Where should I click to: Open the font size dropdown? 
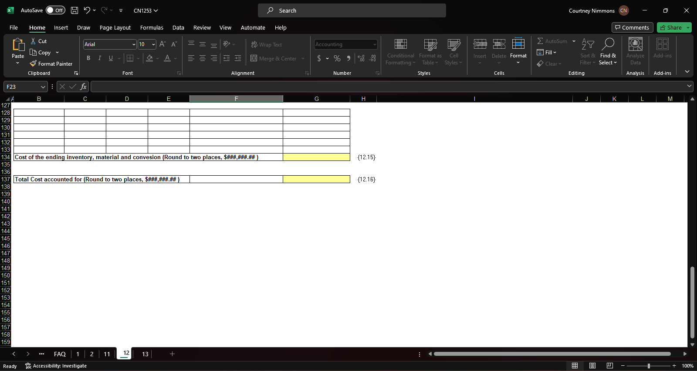pyautogui.click(x=153, y=44)
